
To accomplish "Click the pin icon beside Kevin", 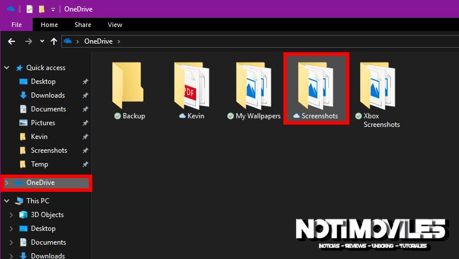I will pos(85,137).
